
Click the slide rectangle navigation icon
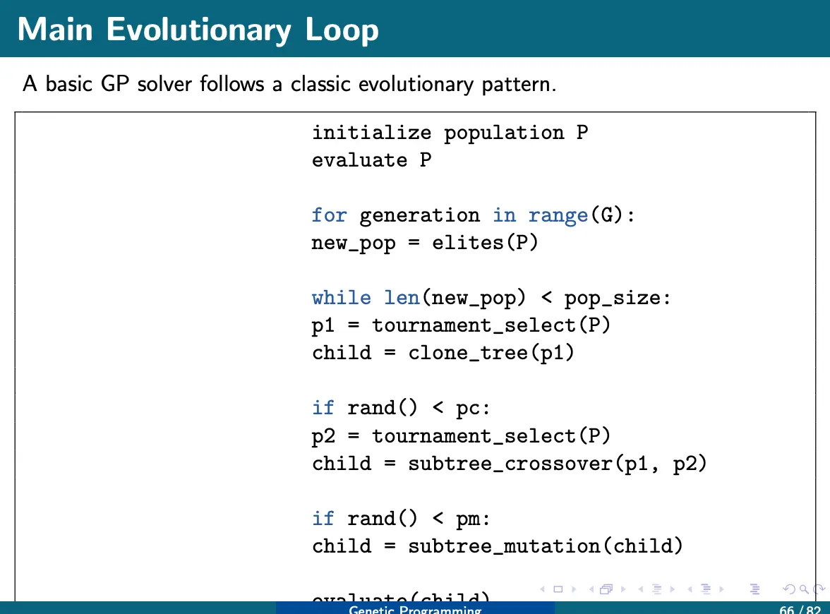point(558,589)
